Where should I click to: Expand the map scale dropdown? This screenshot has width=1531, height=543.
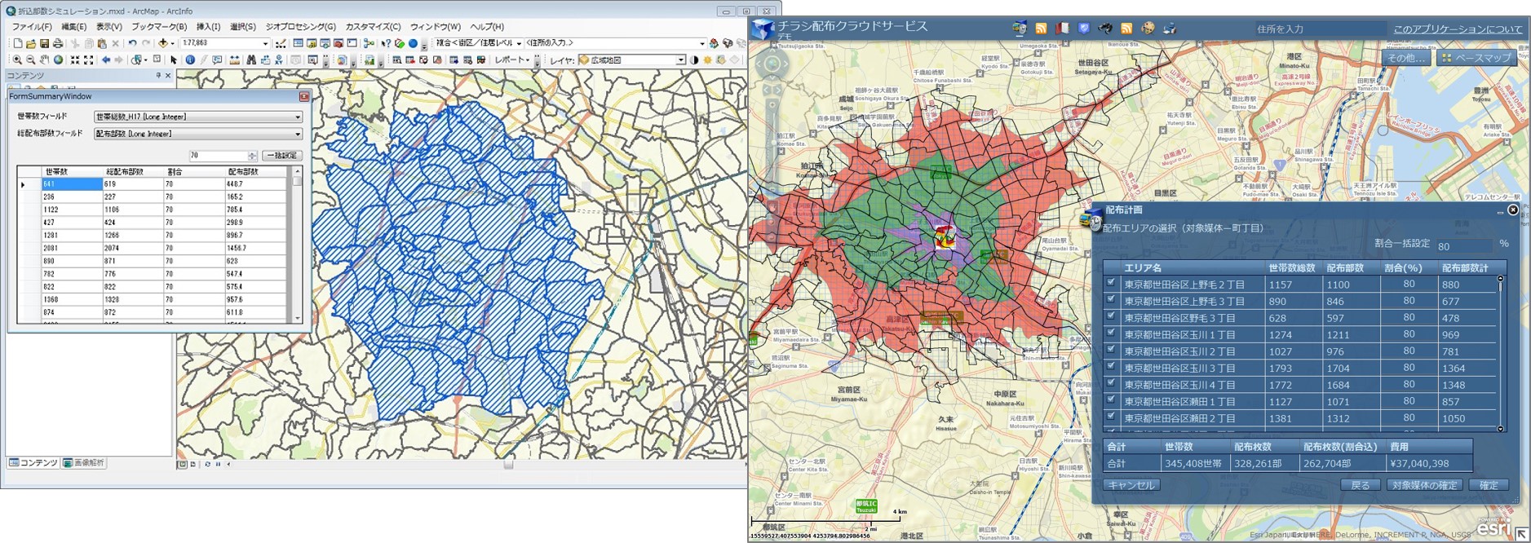click(264, 43)
